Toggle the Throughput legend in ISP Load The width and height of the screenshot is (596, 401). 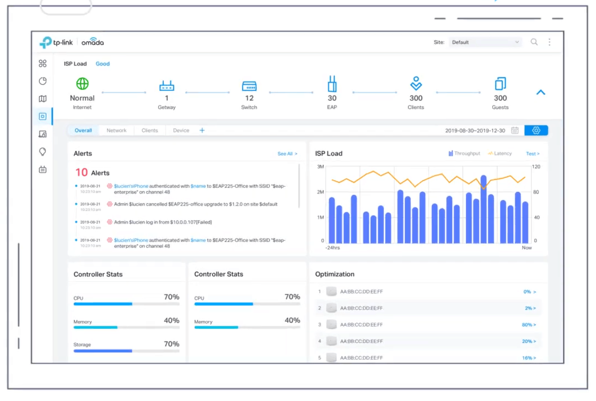point(464,153)
